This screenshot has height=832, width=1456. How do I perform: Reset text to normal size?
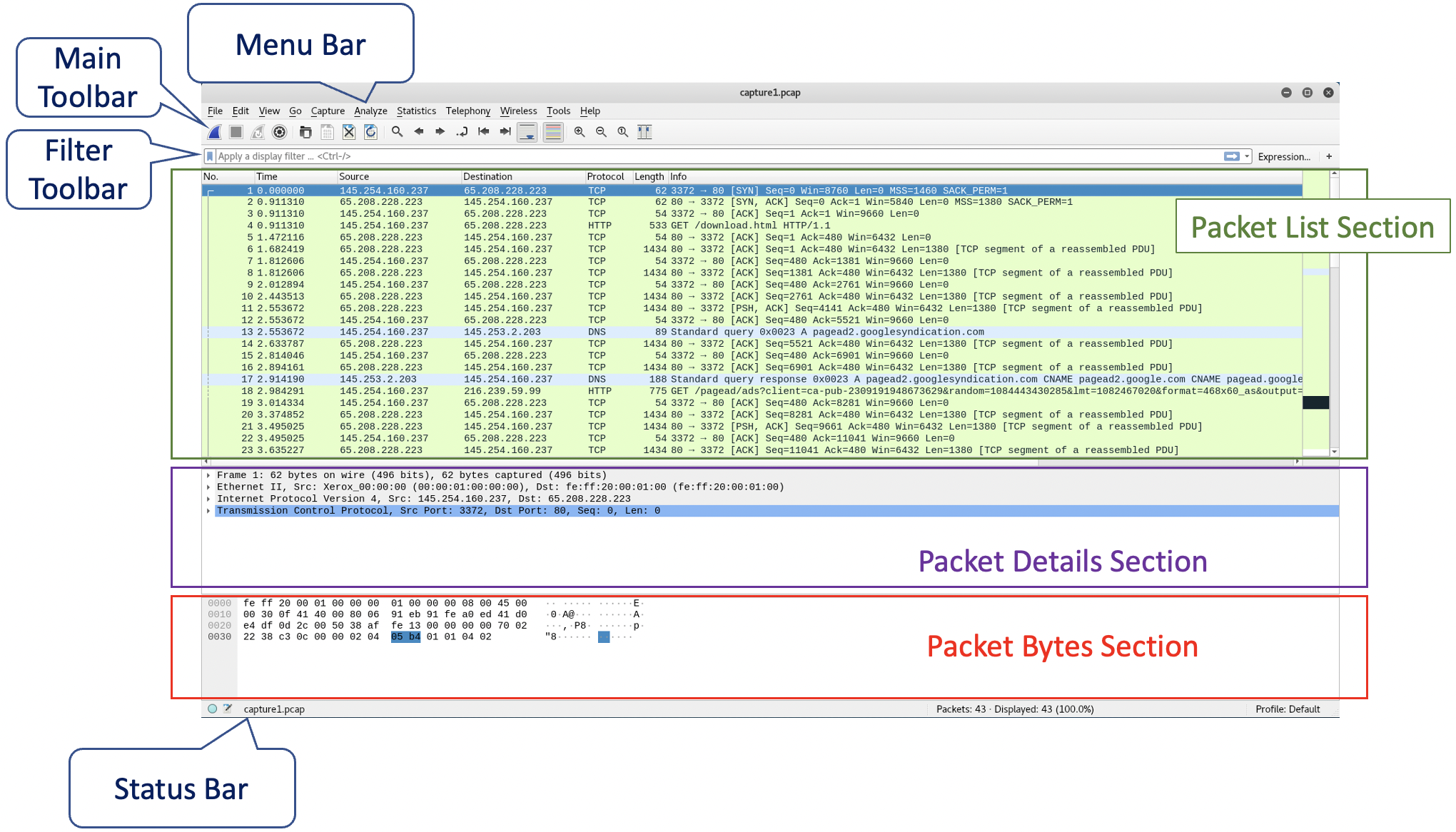click(x=623, y=132)
